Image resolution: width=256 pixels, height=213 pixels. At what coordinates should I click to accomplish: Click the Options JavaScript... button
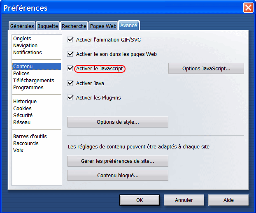(206, 69)
